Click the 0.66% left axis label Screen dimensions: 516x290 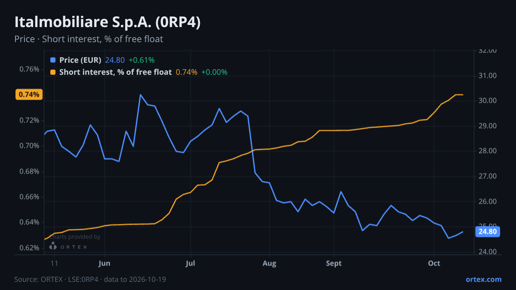tap(29, 197)
